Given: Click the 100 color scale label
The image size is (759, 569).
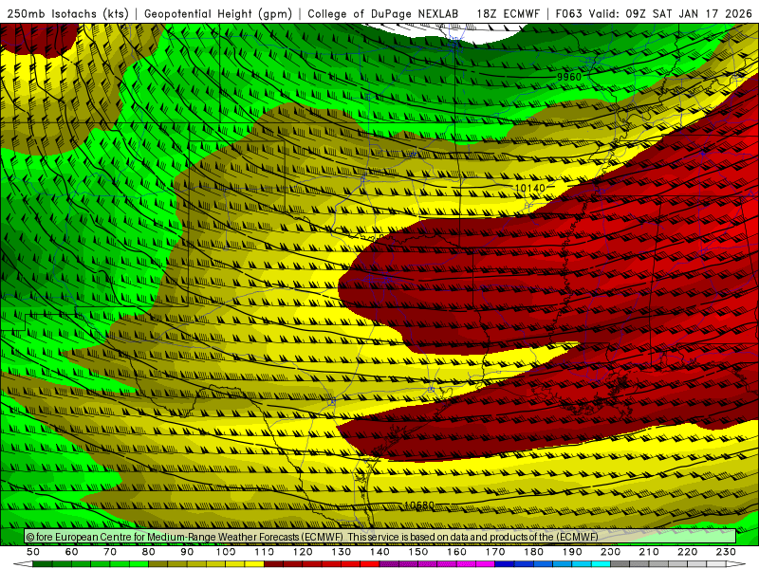Looking at the screenshot, I should (226, 552).
